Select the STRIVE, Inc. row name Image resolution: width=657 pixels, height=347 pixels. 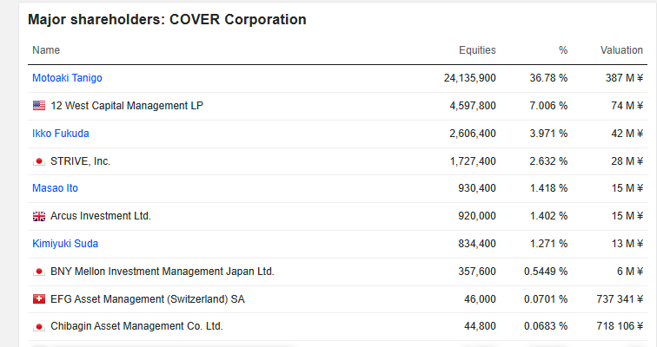(81, 161)
